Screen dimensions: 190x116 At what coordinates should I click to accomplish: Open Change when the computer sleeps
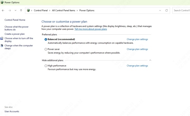(x=19, y=47)
